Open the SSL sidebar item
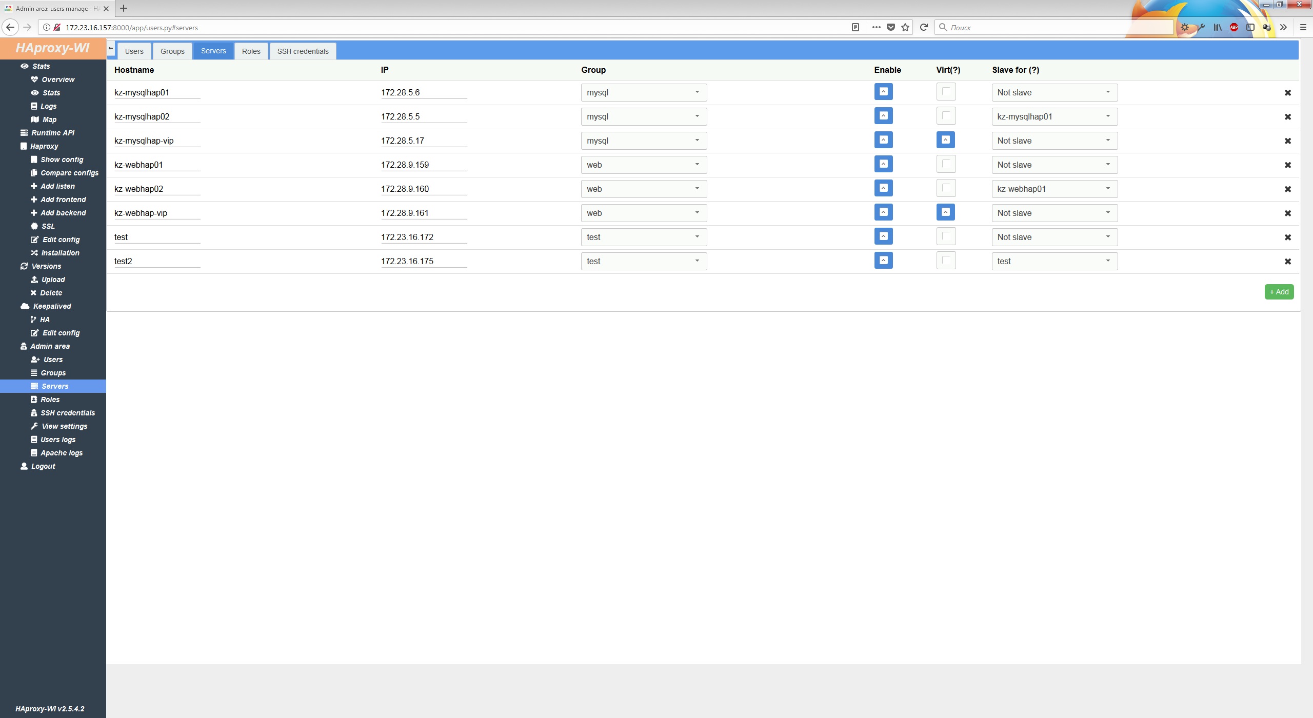Image resolution: width=1313 pixels, height=718 pixels. [x=48, y=226]
